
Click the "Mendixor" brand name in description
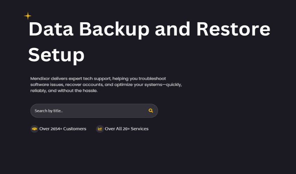40,79
